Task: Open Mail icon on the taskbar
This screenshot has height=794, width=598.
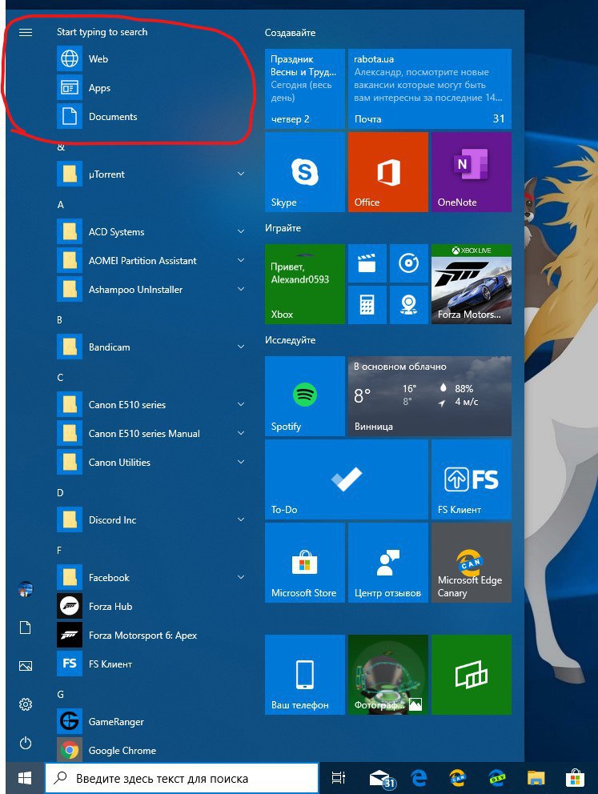Action: coord(382,779)
